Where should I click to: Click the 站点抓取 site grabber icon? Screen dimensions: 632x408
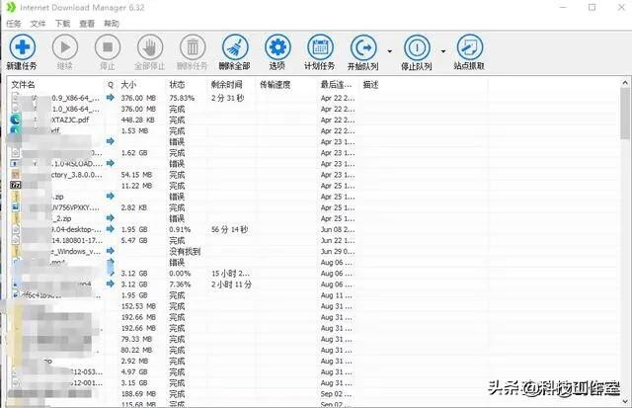[x=470, y=47]
